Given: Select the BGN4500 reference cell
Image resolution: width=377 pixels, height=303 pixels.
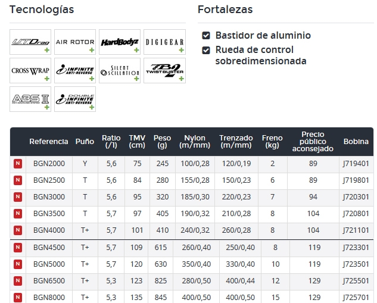Looking at the screenshot, I should (49, 248).
